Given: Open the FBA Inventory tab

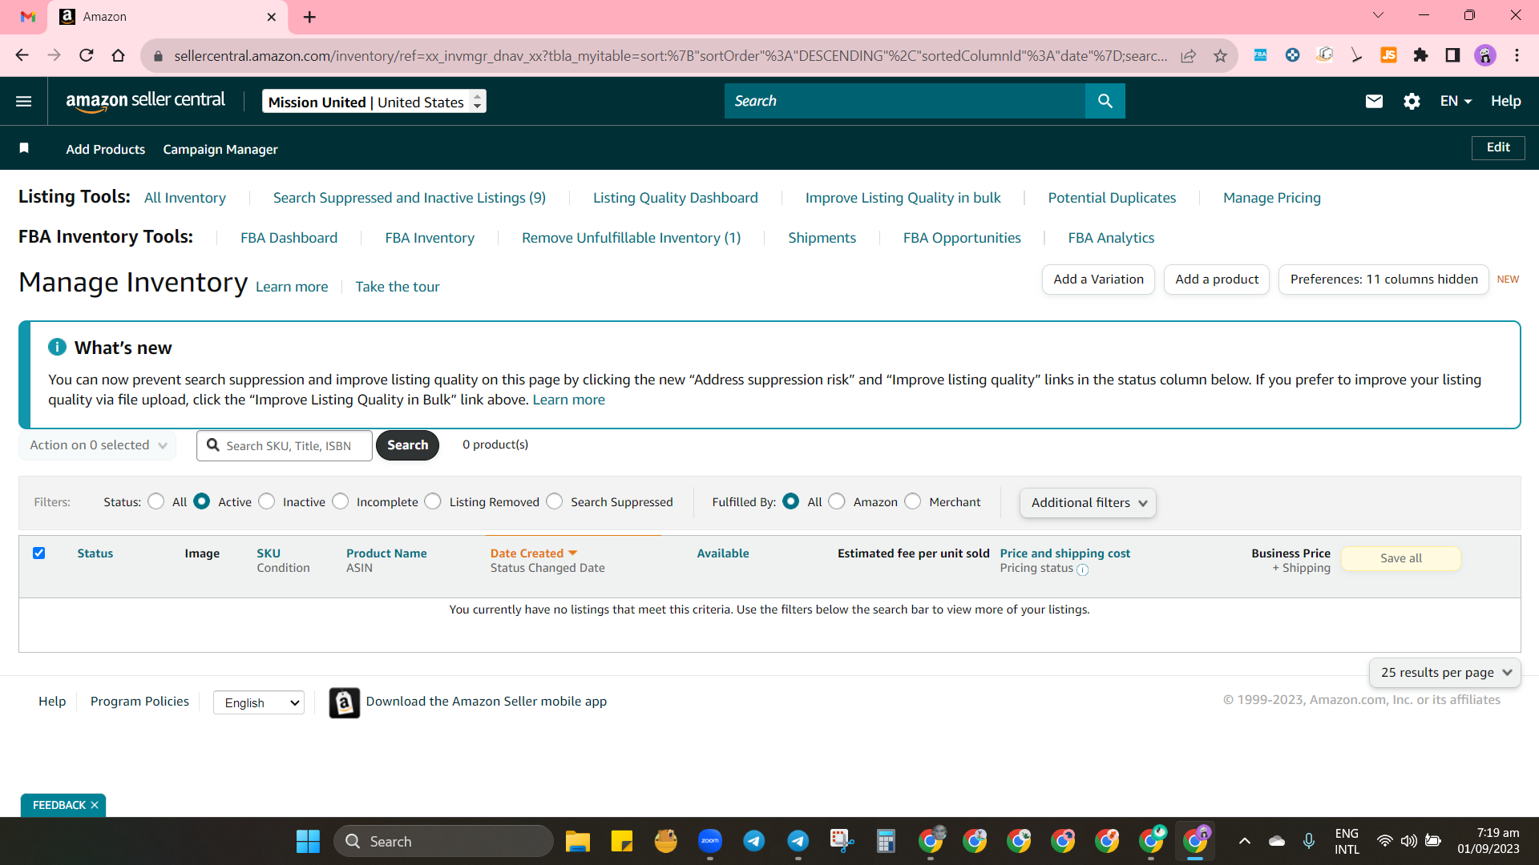Looking at the screenshot, I should pyautogui.click(x=430, y=238).
